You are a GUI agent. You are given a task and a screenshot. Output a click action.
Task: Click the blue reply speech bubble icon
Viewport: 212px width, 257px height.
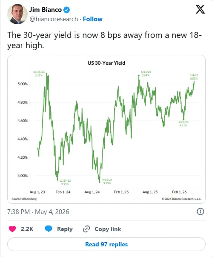49,228
